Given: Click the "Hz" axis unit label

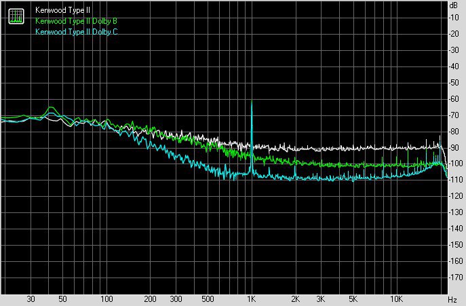Looking at the screenshot, I should coord(452,299).
